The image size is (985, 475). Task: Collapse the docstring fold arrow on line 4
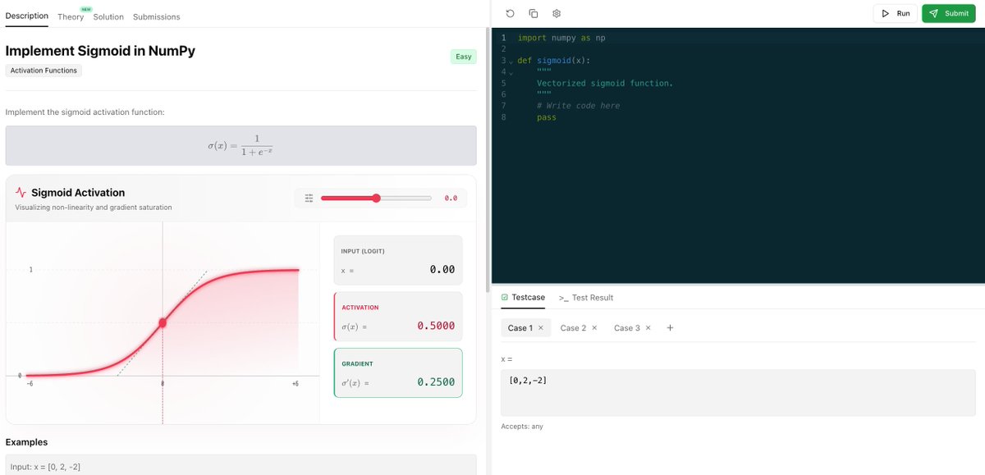(x=511, y=73)
